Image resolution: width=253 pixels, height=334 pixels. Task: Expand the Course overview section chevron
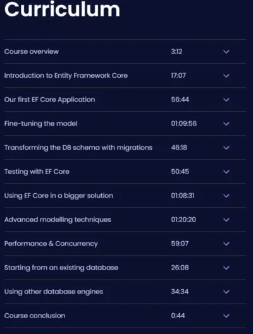coord(226,52)
